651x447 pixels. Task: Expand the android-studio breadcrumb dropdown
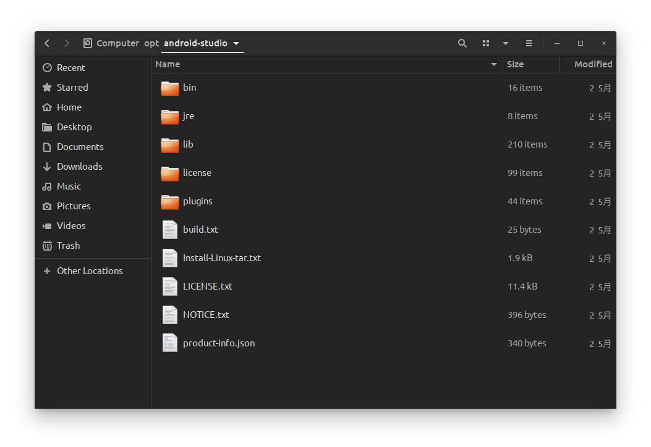pyautogui.click(x=236, y=43)
